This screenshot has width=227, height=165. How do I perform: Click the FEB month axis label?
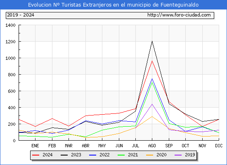52,146
